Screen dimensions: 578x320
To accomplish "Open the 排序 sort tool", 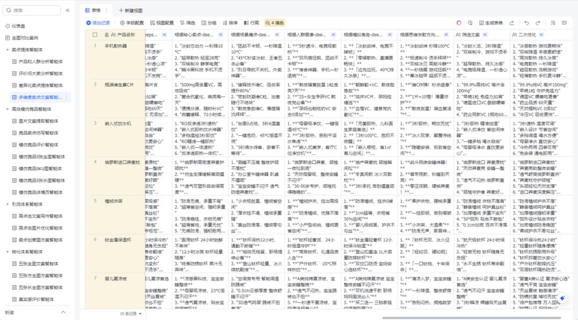I will [x=230, y=23].
